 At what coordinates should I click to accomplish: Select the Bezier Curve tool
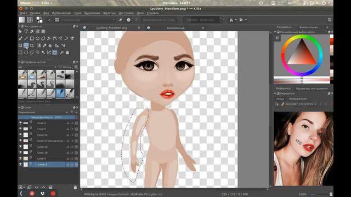point(55,38)
